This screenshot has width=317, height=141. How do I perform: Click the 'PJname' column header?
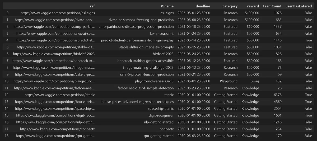point(167,6)
